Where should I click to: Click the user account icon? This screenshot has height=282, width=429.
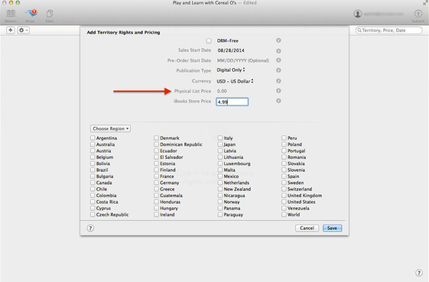pos(357,13)
